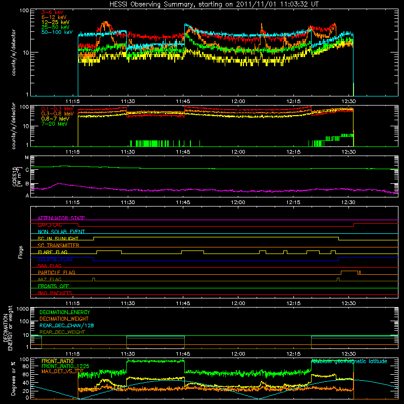Click the DECIMATION_WEIGHT legend label

[64, 319]
